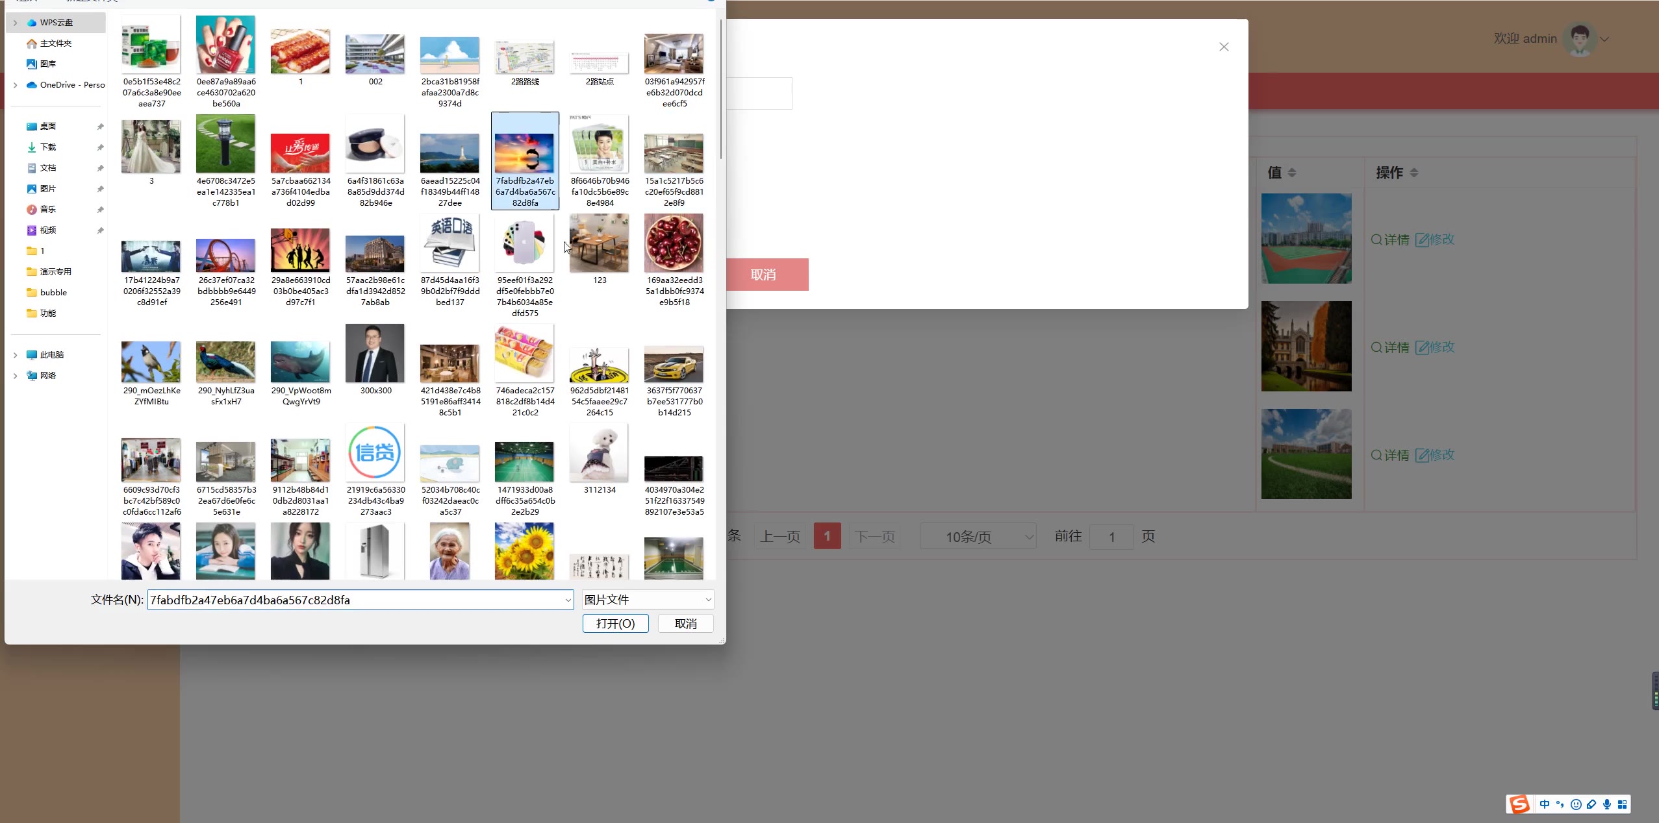Open the 图片文件 file type dropdown
Viewport: 1659px width, 823px height.
tap(648, 600)
